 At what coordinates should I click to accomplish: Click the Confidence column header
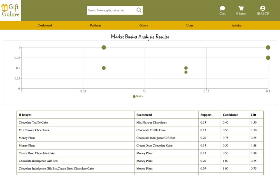pyautogui.click(x=230, y=115)
